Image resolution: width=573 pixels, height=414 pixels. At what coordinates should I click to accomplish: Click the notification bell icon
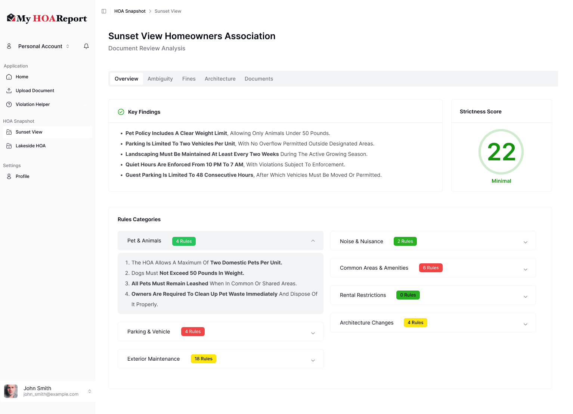click(86, 46)
